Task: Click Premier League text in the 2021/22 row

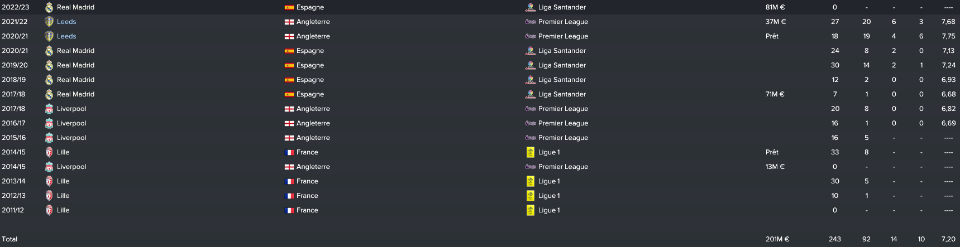Action: pos(563,22)
